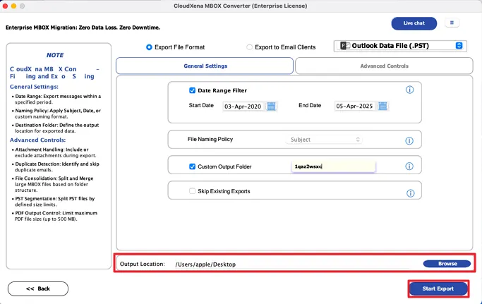Enable Skip Existing Exports checkbox

click(x=192, y=191)
